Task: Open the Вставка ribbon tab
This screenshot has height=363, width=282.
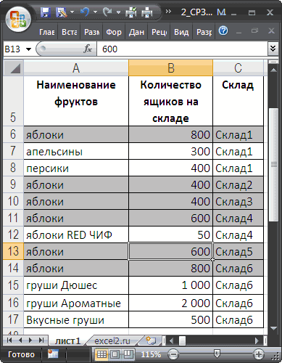Action: [70, 32]
